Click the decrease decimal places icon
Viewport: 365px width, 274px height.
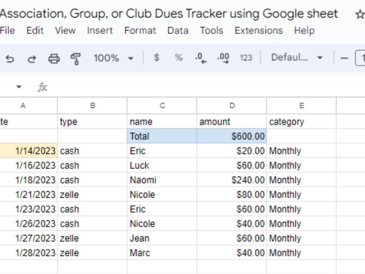pyautogui.click(x=200, y=58)
